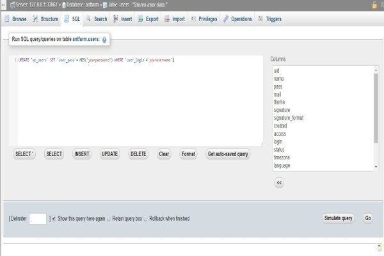This screenshot has height=256, width=384.
Task: Open the Browse tab
Action: (15, 19)
